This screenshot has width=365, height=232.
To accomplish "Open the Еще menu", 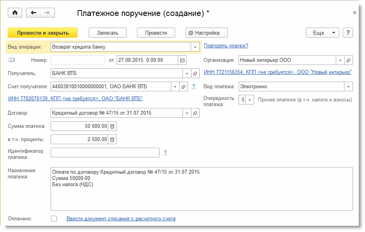I will (x=322, y=33).
